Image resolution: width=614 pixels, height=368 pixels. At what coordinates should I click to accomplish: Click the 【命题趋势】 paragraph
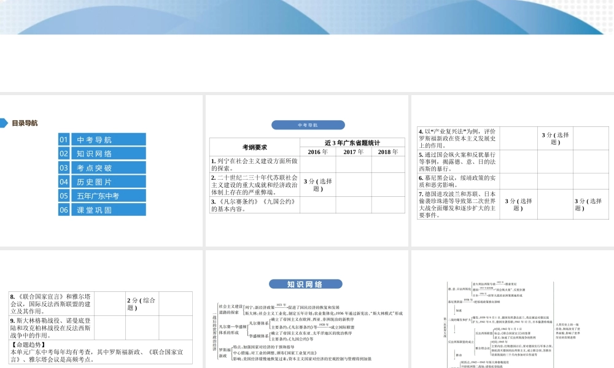pyautogui.click(x=101, y=352)
